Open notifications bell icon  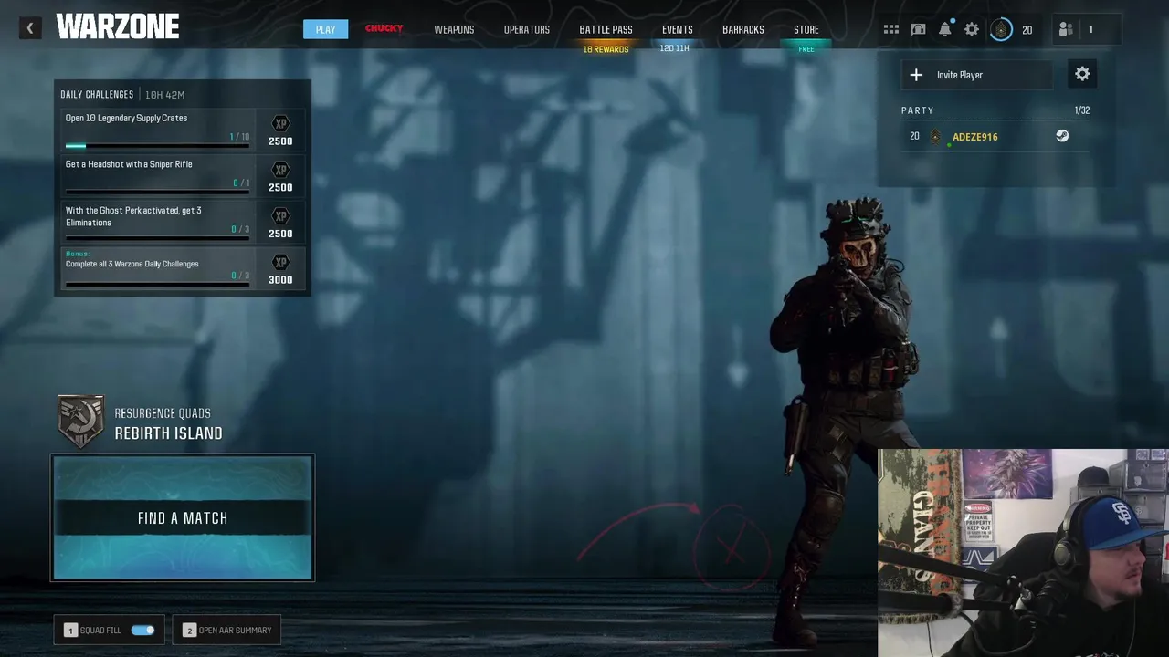[x=945, y=29]
